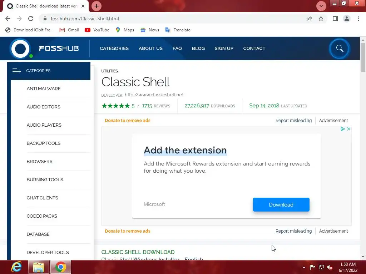Click the UTILITIES category label
Image resolution: width=366 pixels, height=274 pixels.
tap(109, 71)
